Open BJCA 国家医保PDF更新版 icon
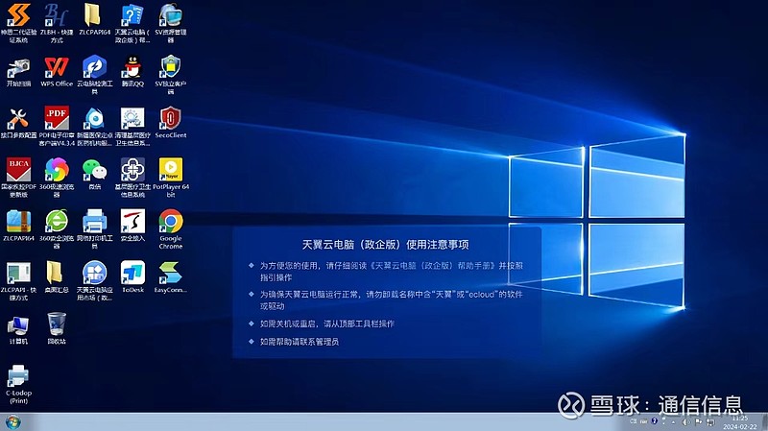The width and height of the screenshot is (768, 431). click(18, 178)
